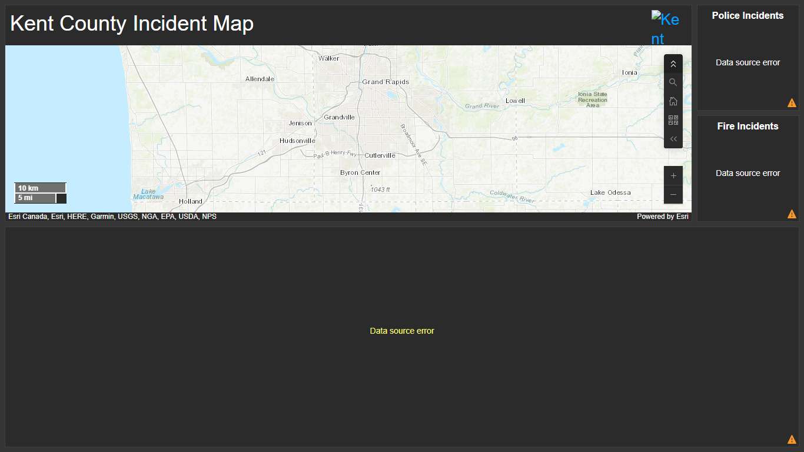Click the 5 mi scale bar
Screen dimensions: 804x452
[35, 198]
